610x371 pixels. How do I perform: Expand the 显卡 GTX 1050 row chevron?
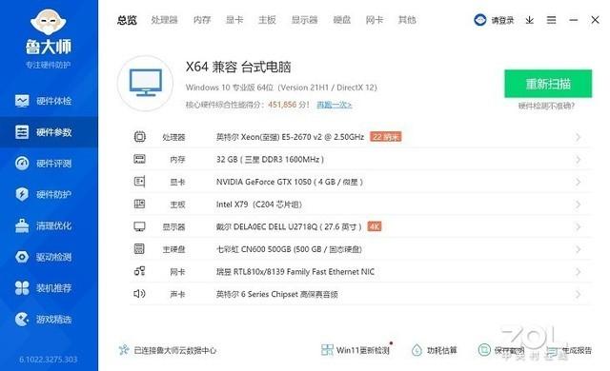point(579,182)
